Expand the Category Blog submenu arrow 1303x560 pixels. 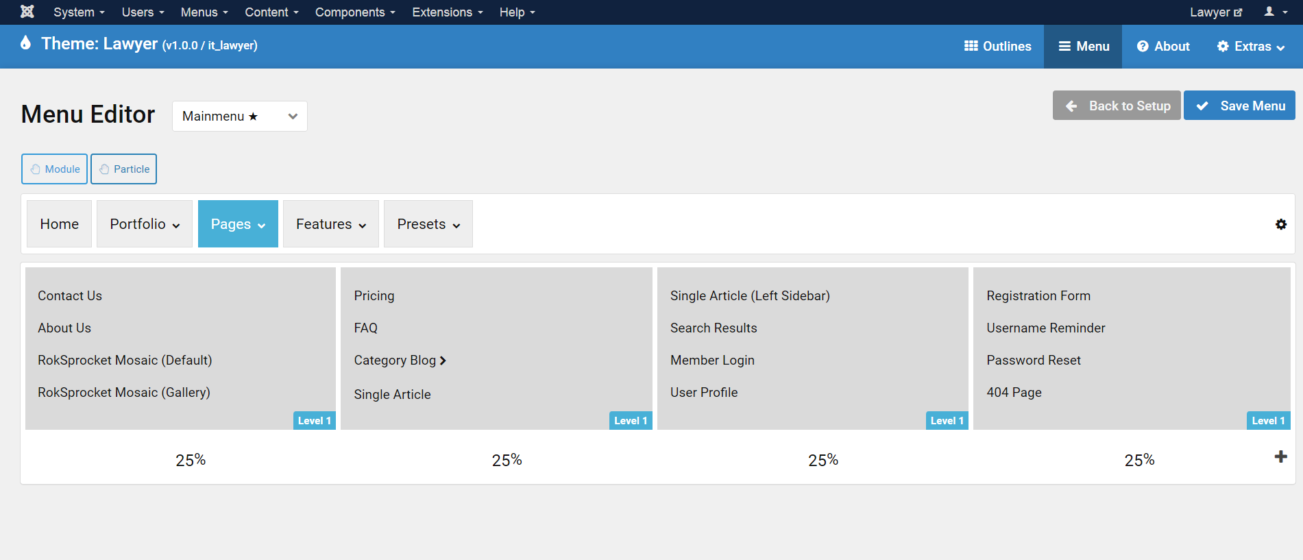pos(443,361)
